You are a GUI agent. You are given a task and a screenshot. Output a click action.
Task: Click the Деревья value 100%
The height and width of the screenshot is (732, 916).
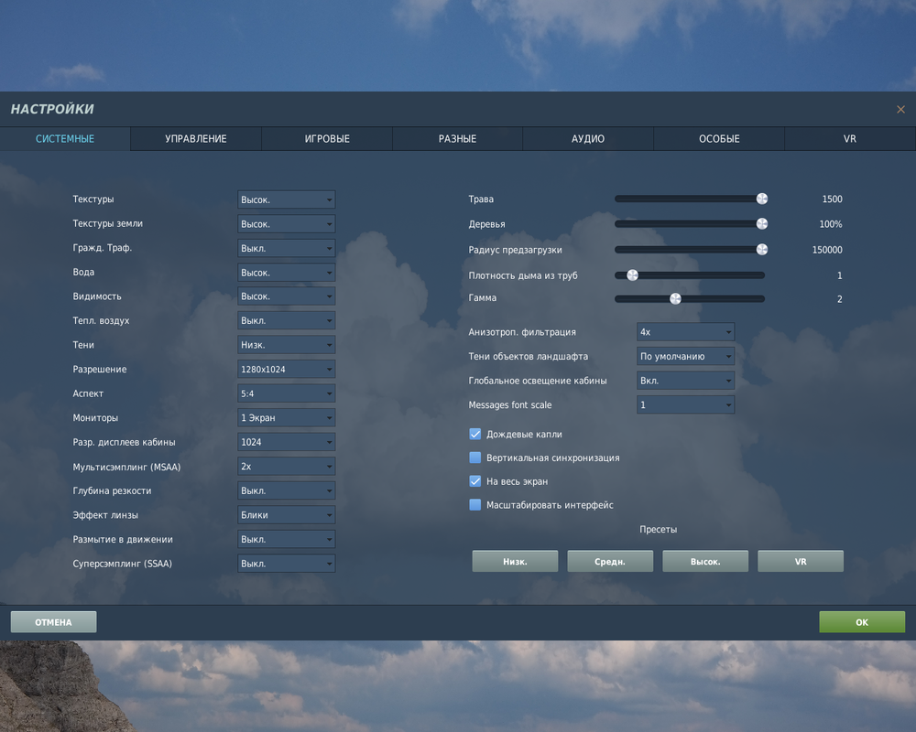tap(830, 224)
